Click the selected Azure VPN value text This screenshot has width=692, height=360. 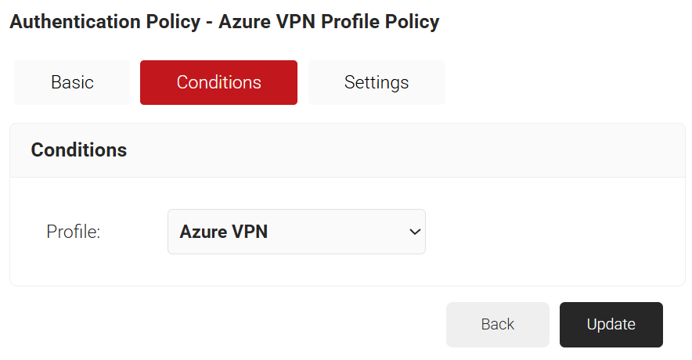[x=224, y=232]
